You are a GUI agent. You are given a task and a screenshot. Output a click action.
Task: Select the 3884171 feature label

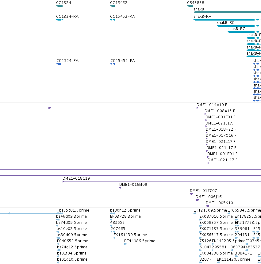pyautogui.click(x=243, y=253)
